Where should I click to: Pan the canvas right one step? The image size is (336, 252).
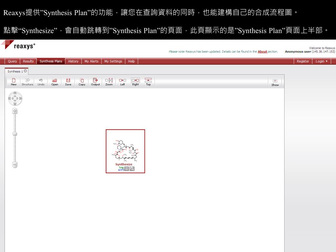pos(17,98)
